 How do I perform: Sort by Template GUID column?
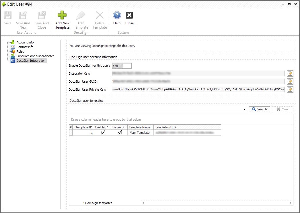point(187,127)
